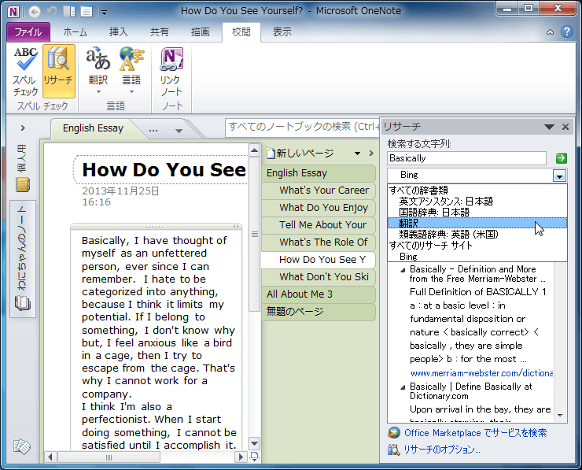
Task: Switch to the 描画 ribbon tab
Action: pyautogui.click(x=201, y=32)
